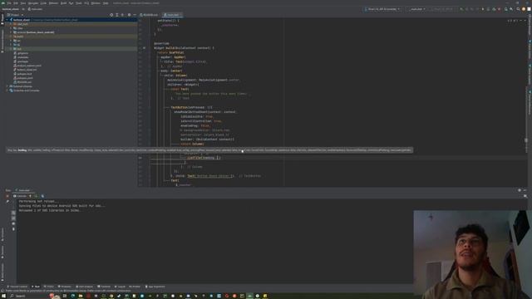Screen dimensions: 532x299
Task: Open the Terminal tool window
Action: pyautogui.click(x=104, y=287)
